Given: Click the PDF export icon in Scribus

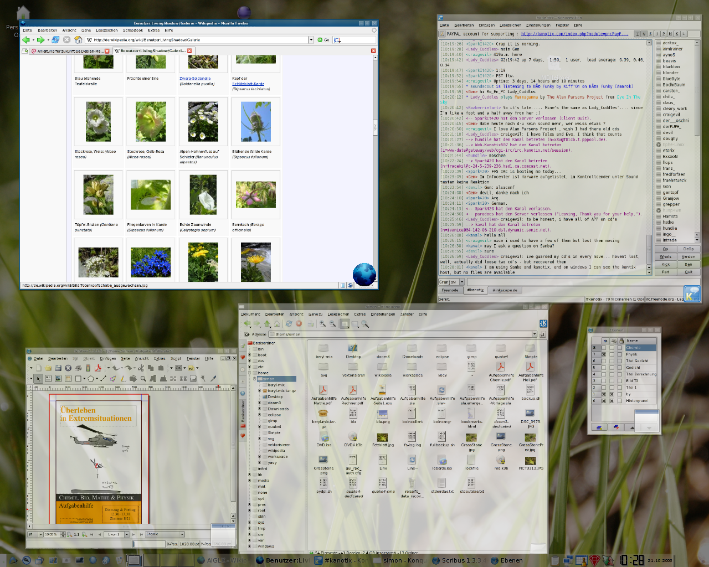Looking at the screenshot, I should [x=97, y=368].
